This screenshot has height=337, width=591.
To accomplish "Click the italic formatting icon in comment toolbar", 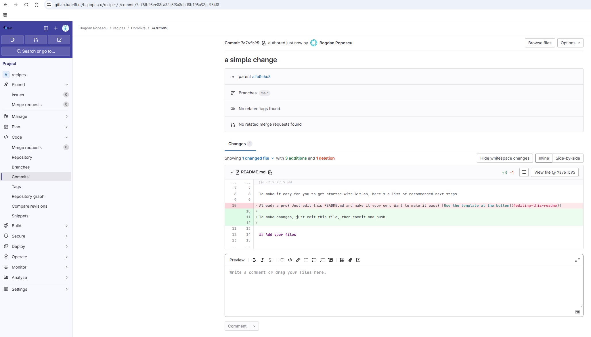I will pyautogui.click(x=262, y=259).
